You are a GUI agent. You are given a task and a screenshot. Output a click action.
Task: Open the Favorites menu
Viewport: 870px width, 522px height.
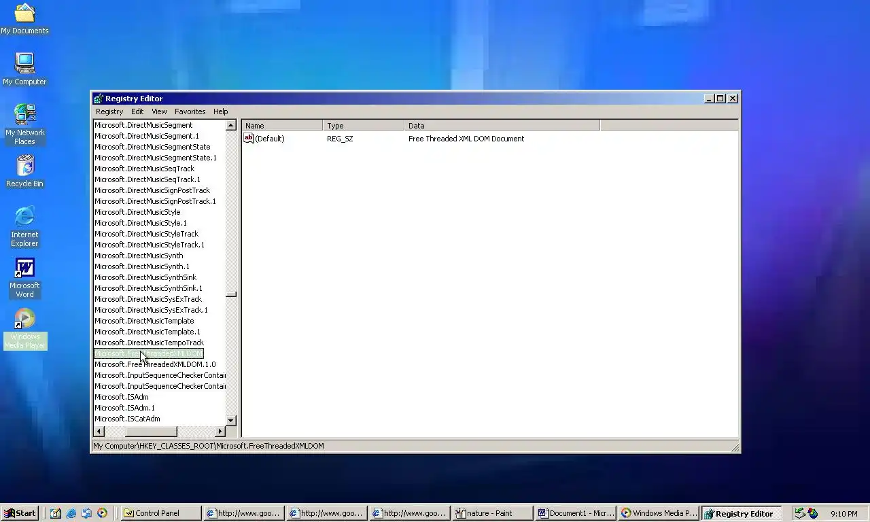click(x=190, y=111)
